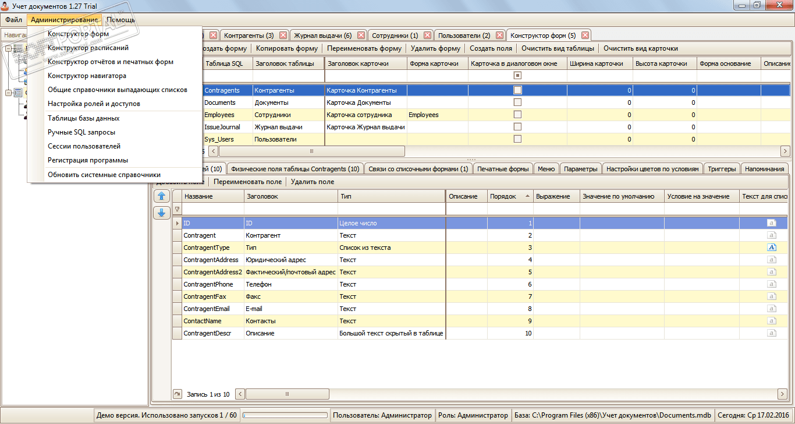Choose "Конструктор расписаний" from the menu
795x424 pixels.
point(88,48)
